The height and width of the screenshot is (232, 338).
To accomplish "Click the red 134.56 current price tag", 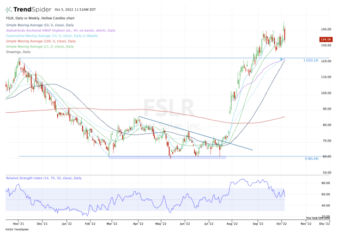I will click(x=325, y=39).
